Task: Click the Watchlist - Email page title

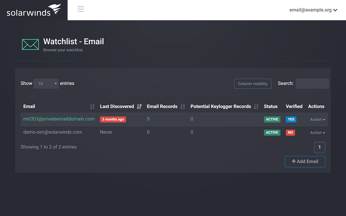Action: pos(73,42)
